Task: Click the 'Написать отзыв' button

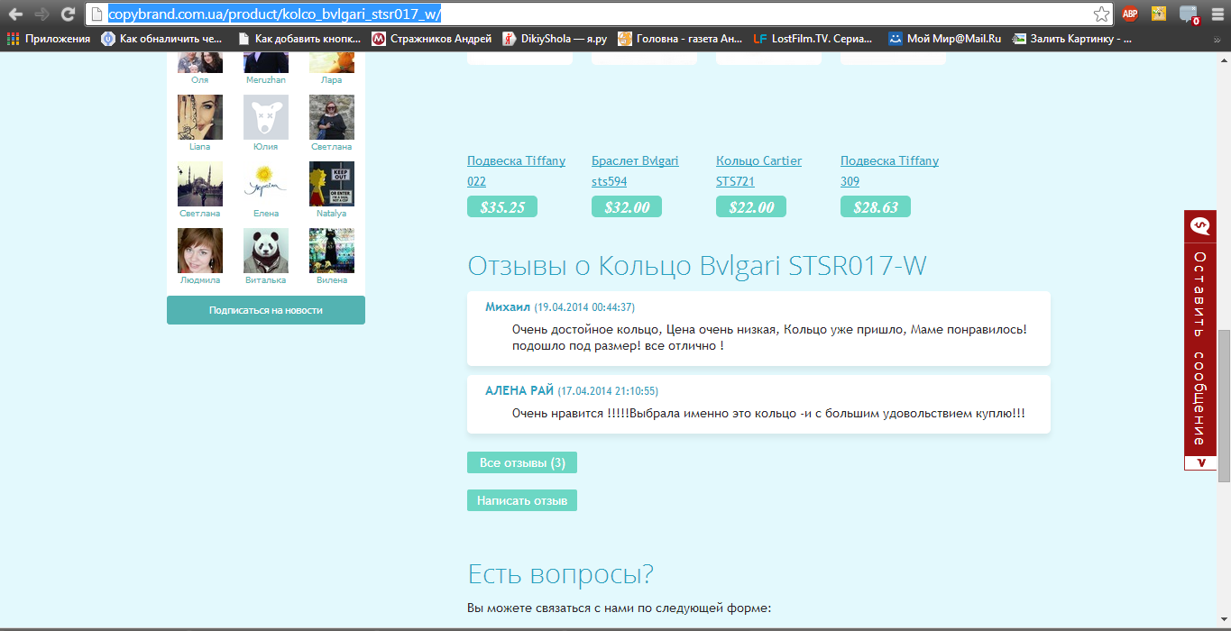Action: 522,500
